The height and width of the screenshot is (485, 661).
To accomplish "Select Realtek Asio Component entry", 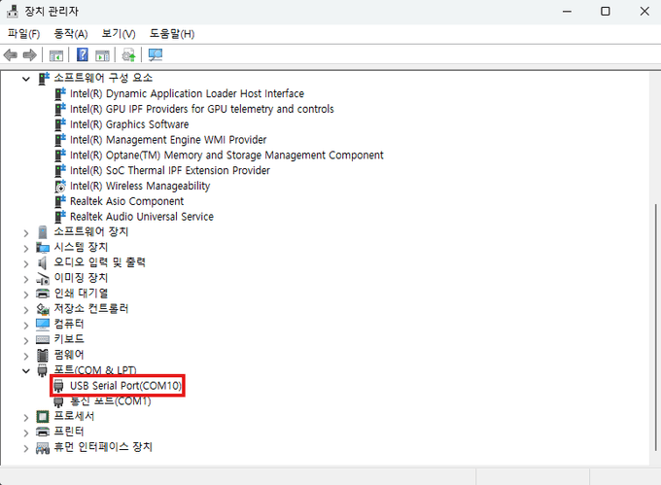I will (126, 201).
